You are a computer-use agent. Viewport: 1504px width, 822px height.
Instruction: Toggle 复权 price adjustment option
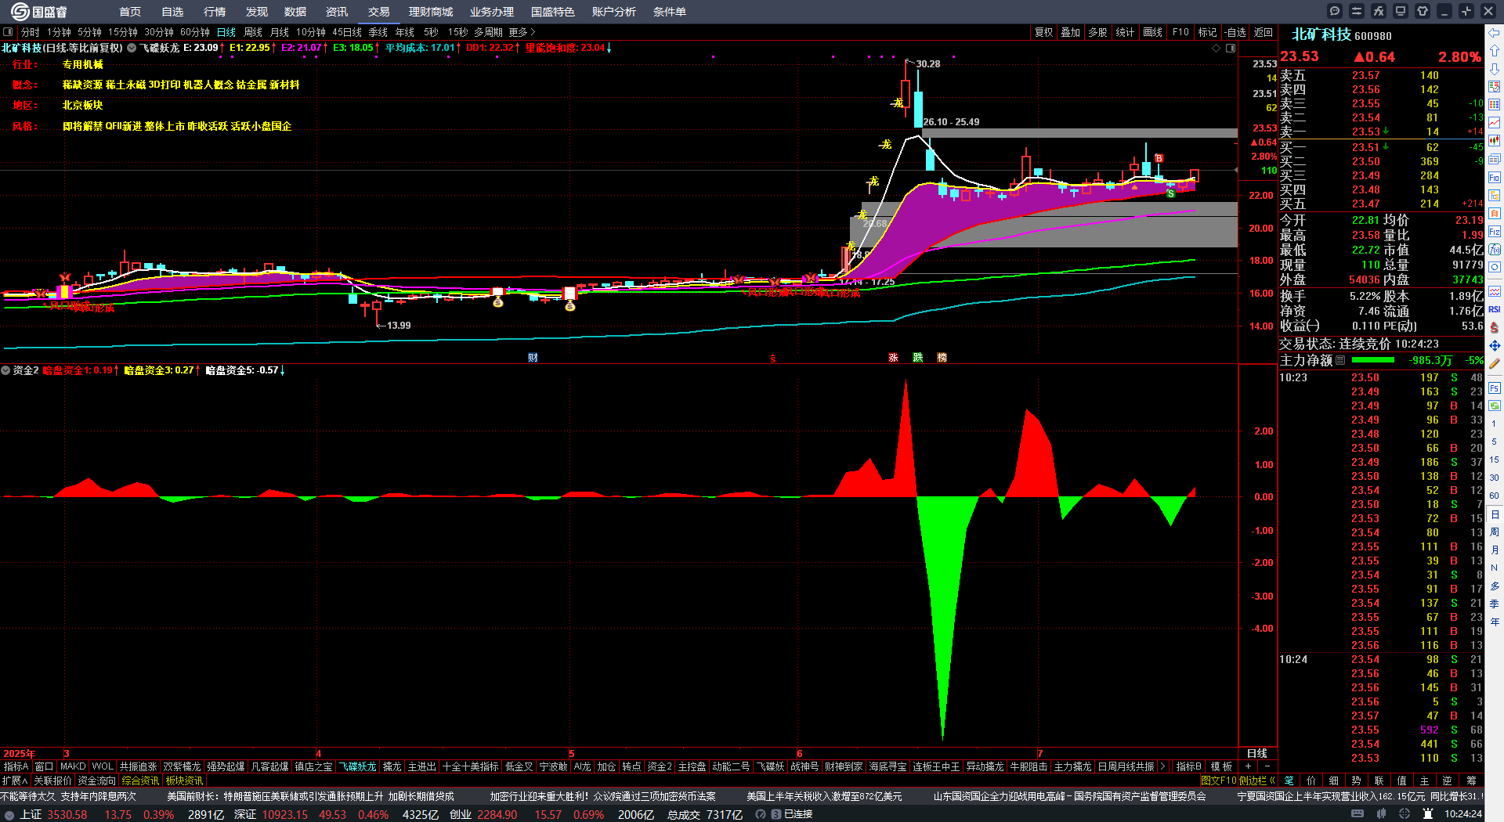[1043, 32]
